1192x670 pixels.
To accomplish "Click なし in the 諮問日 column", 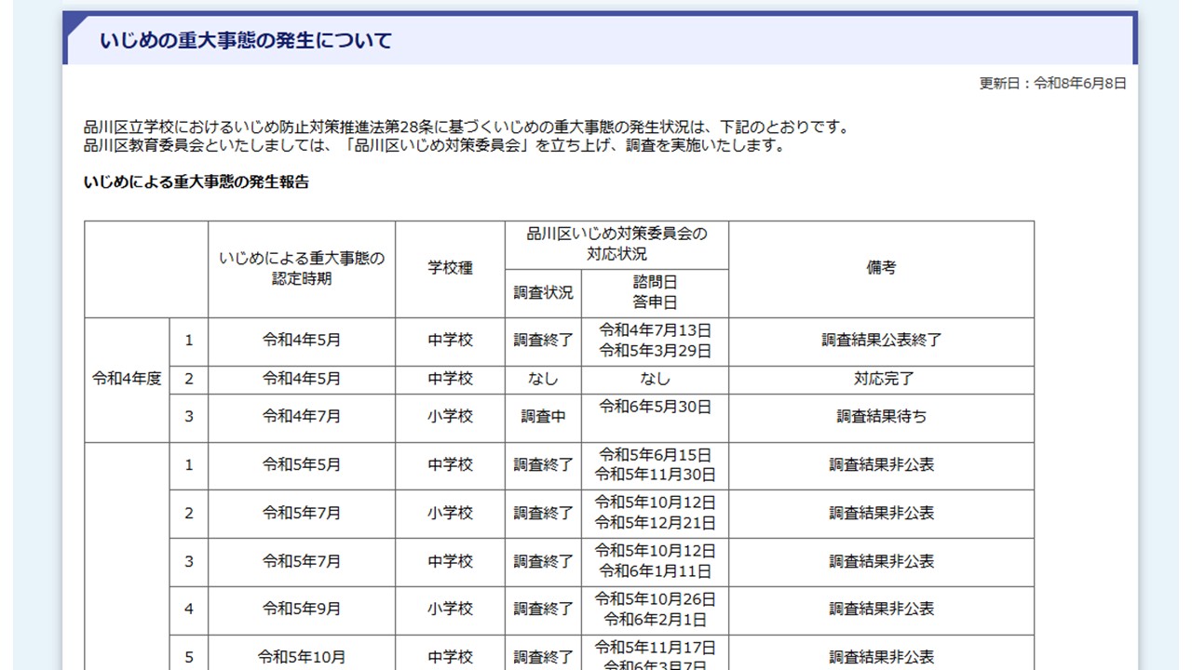I will coord(655,379).
